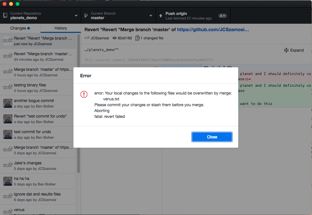
Task: Click JCSzamosi's commit graph avatar icon
Action: click(x=87, y=38)
